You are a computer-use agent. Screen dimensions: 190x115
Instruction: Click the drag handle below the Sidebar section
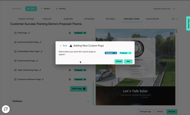(11, 110)
